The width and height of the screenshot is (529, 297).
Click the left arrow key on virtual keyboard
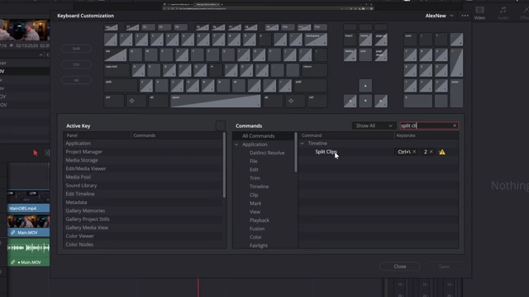coord(350,101)
